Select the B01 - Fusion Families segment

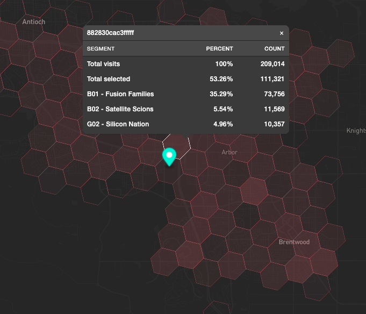coord(120,94)
